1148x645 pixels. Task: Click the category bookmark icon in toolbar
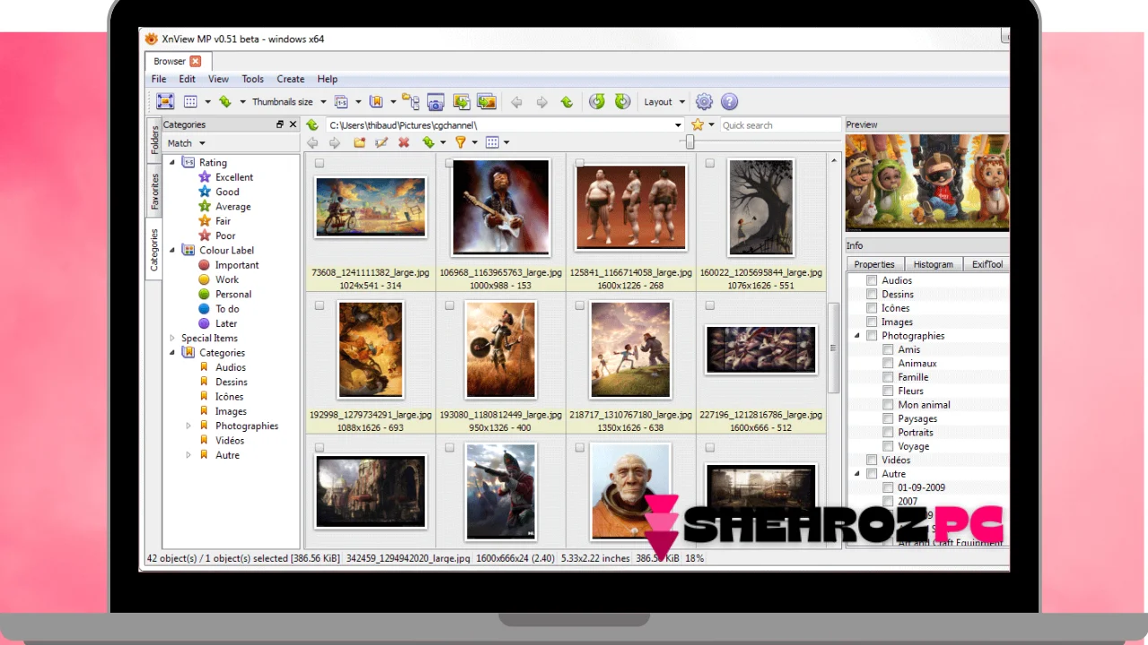377,102
